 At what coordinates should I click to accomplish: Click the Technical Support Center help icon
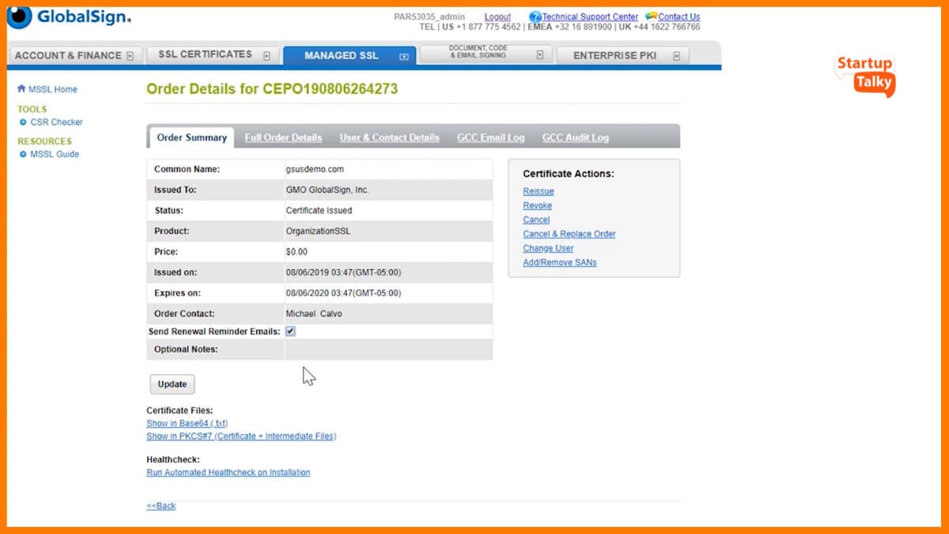click(x=535, y=17)
